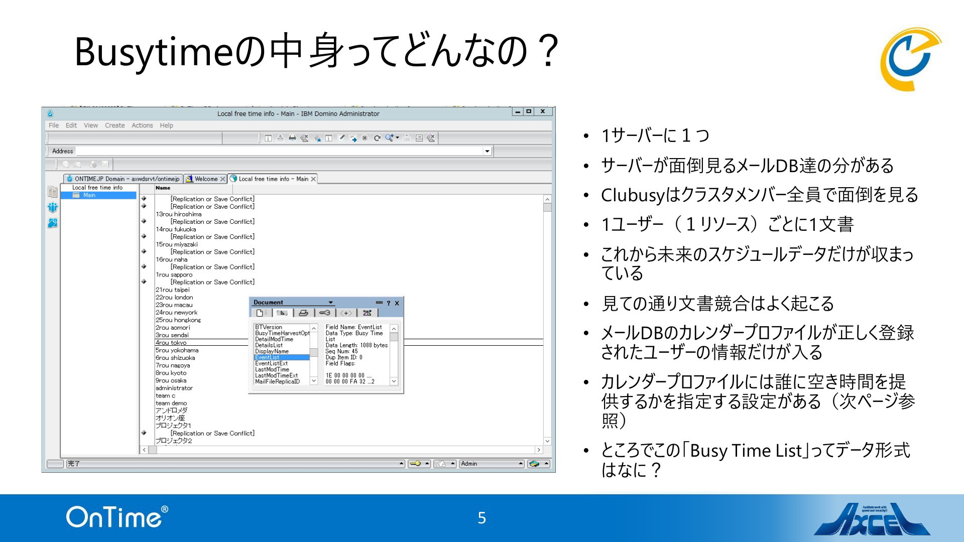Click the view's horizontal scrollbar right arrow

click(x=539, y=450)
